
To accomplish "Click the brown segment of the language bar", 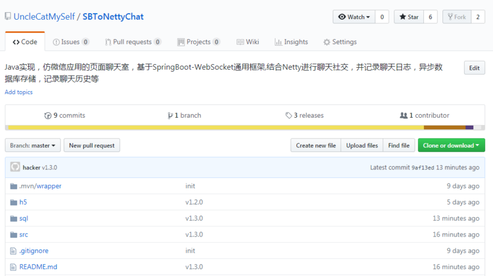I will point(444,128).
